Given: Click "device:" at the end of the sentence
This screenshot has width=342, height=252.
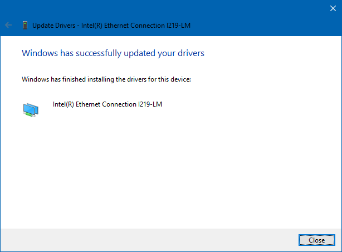Looking at the screenshot, I should click(x=180, y=79).
